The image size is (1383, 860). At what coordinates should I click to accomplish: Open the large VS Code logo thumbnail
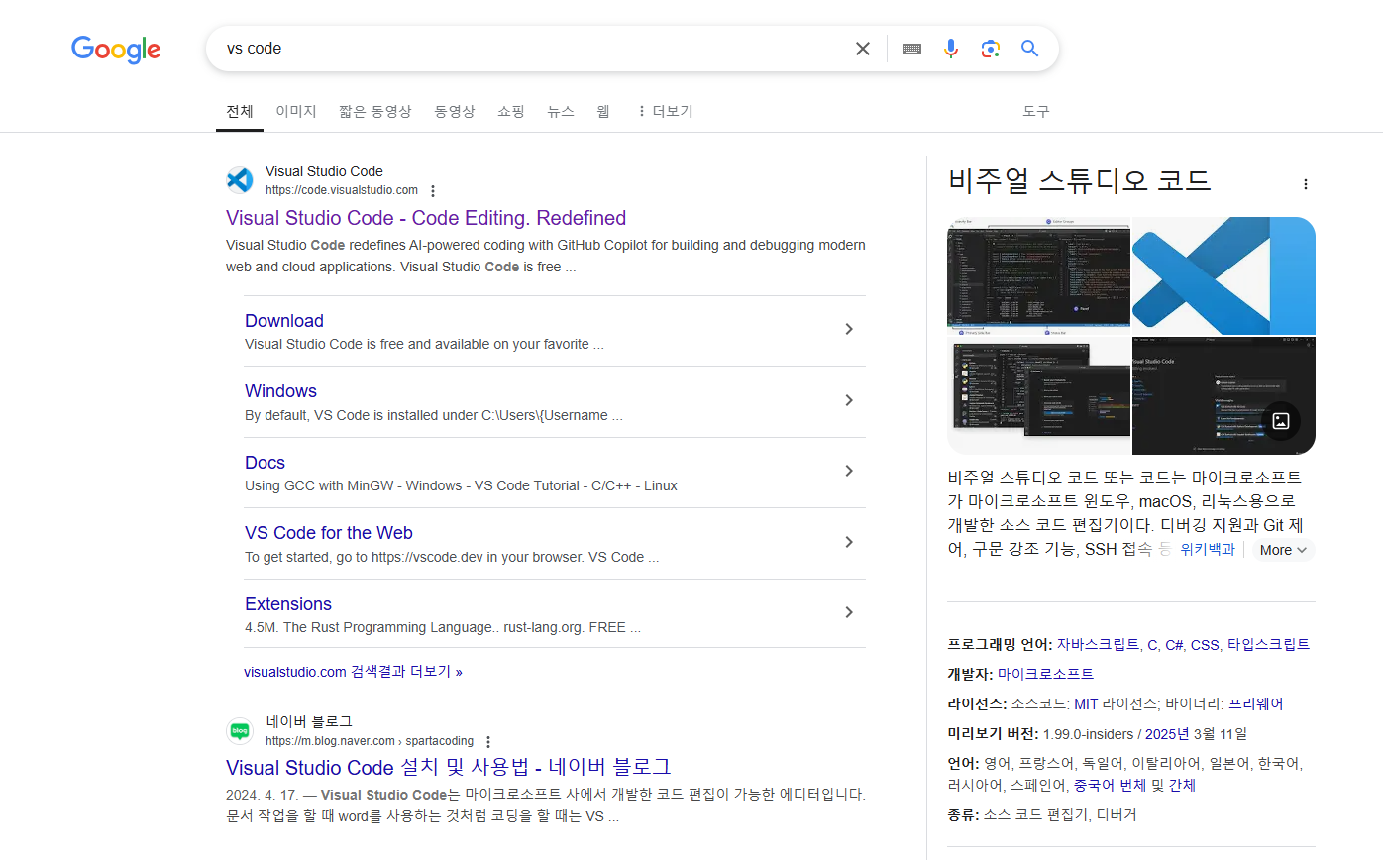click(1223, 275)
